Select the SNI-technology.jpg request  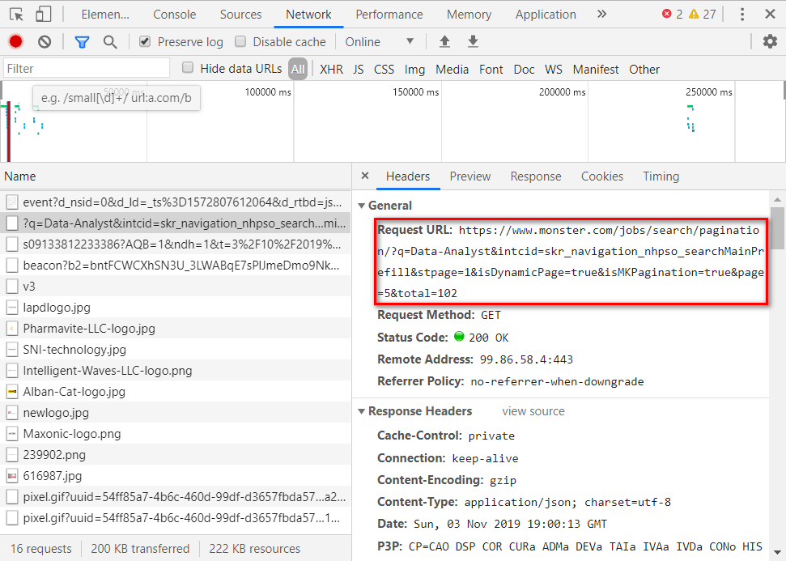pos(175,350)
